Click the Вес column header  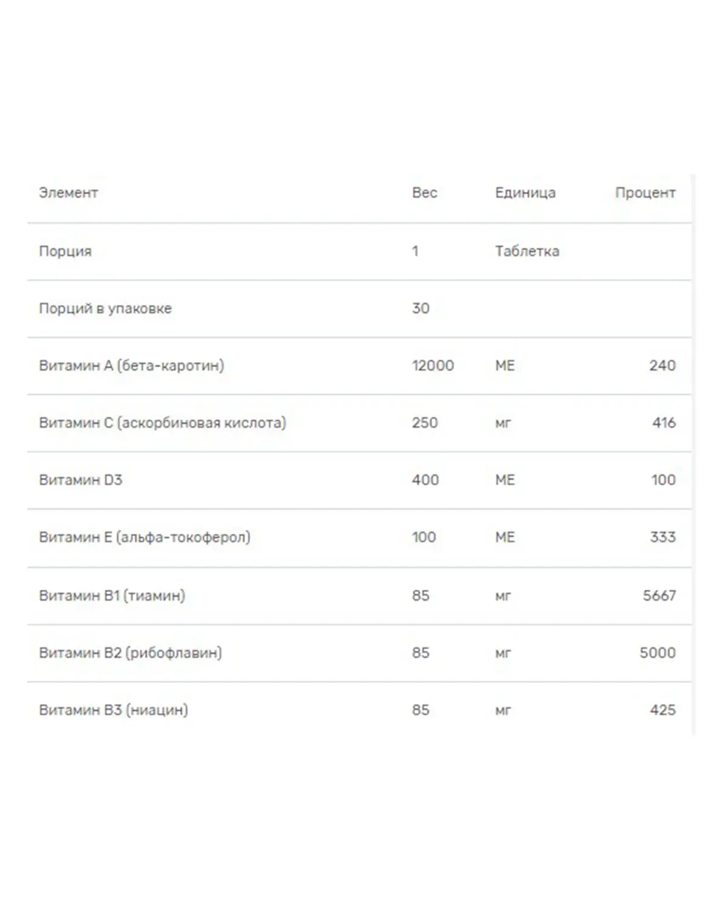[x=424, y=193]
